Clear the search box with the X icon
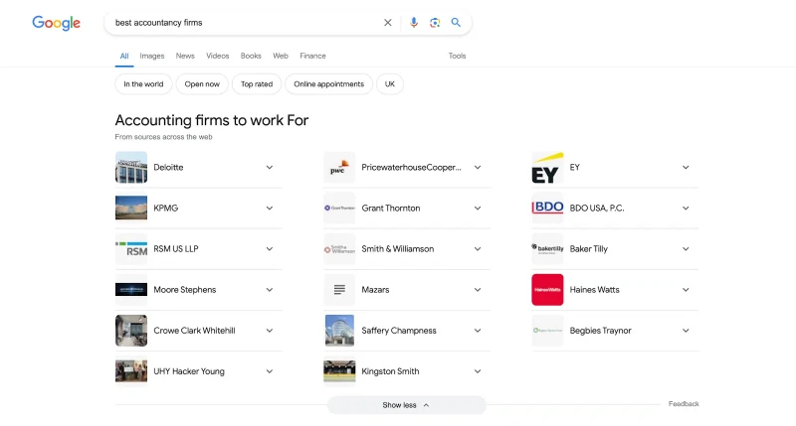Screen dimensions: 796x426 point(388,23)
